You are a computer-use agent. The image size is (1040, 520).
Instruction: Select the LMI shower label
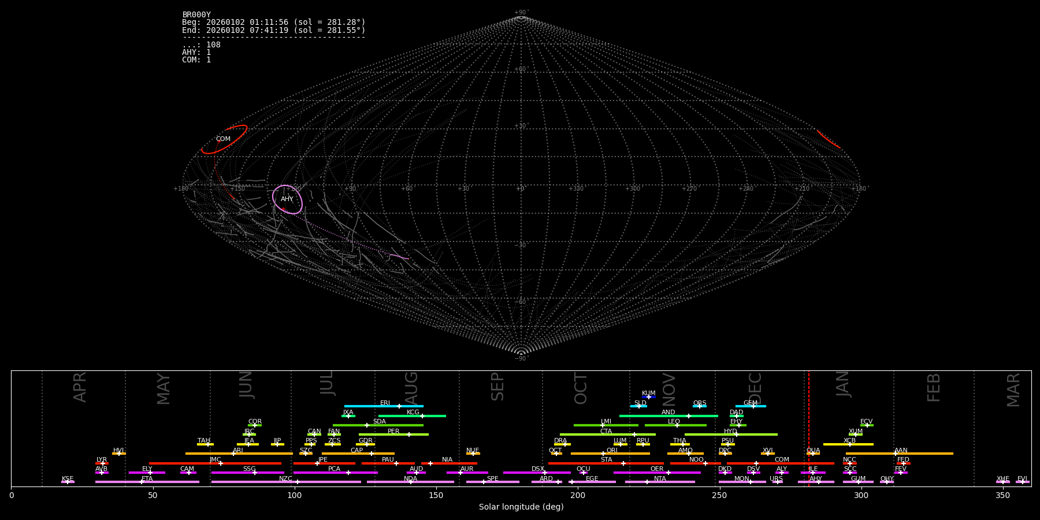point(606,422)
